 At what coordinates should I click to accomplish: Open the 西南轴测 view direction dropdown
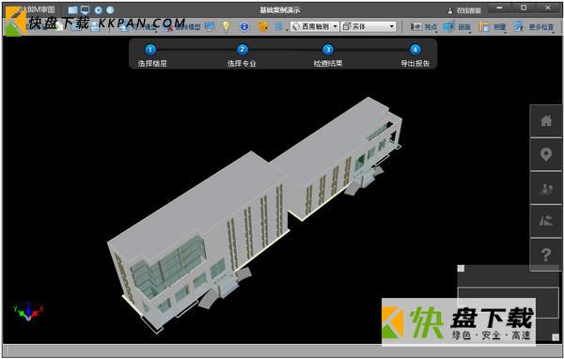pos(315,26)
